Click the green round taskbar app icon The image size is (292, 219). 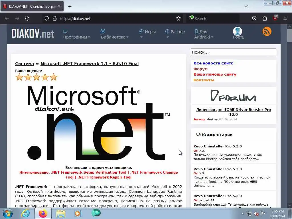pos(96,213)
